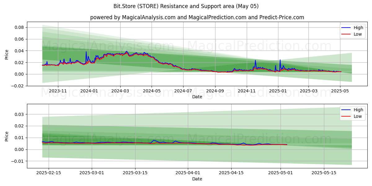Image resolution: width=372 pixels, height=186 pixels.
Task: Click the 'Price' y-axis label of bottom chart
Action: (7, 136)
